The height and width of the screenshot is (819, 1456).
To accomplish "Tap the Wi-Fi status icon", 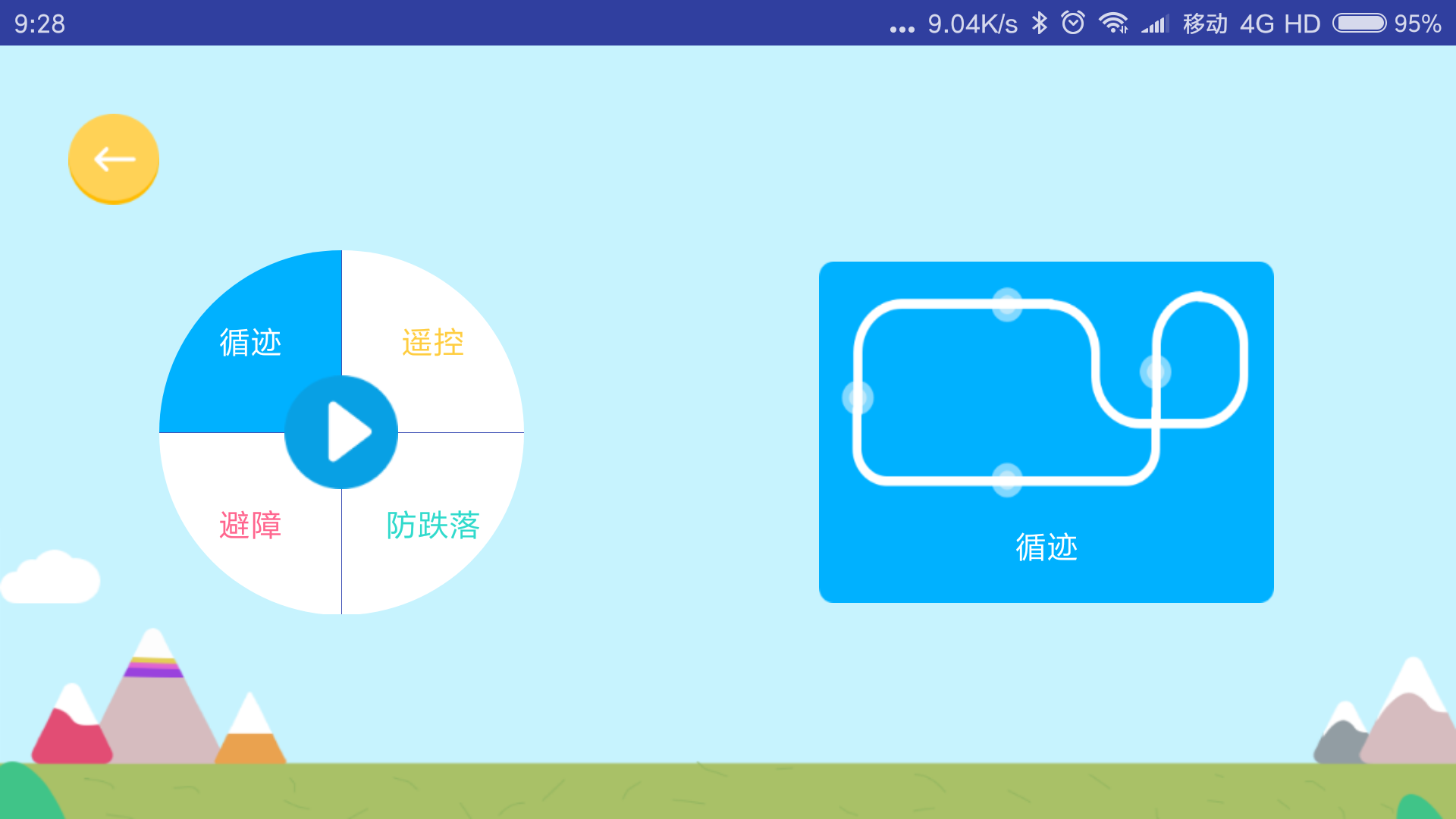I will coord(1113,24).
